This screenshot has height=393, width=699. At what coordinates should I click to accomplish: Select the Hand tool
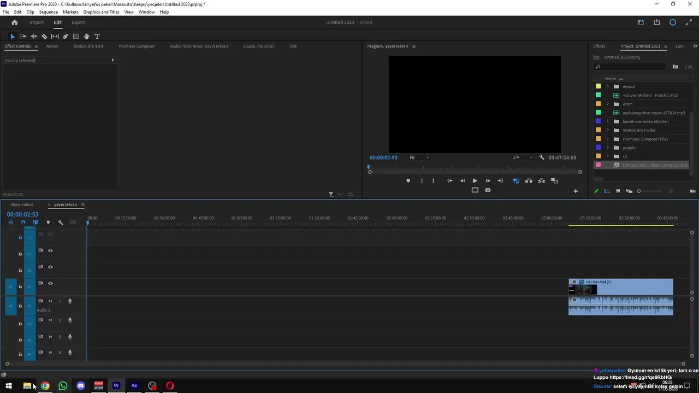(x=86, y=37)
